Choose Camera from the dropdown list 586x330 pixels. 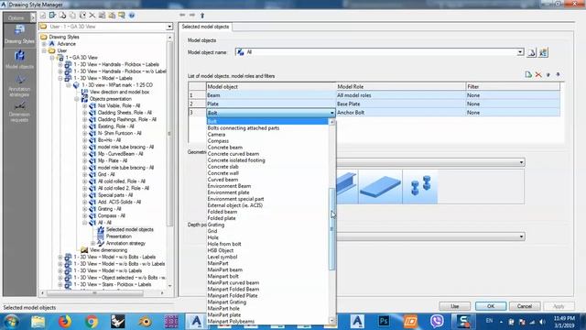point(216,135)
